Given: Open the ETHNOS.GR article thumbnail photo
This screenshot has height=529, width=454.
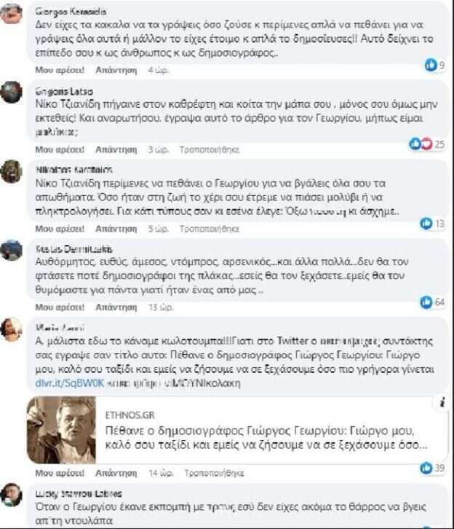Looking at the screenshot, I should pyautogui.click(x=61, y=430).
